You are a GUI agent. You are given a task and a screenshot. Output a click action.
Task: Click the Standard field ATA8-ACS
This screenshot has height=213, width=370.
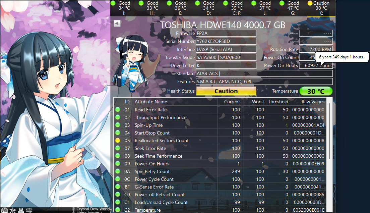click(264, 73)
